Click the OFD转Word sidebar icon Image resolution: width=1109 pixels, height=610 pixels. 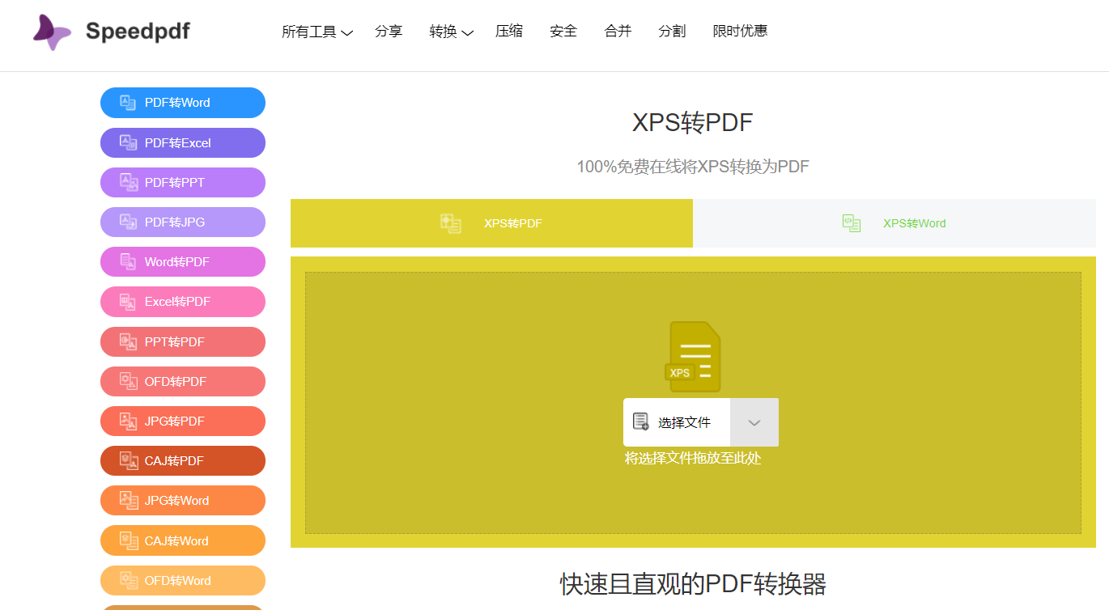tap(128, 580)
